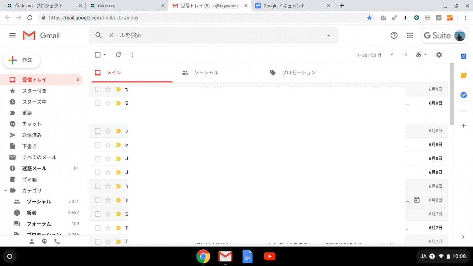Open Gmail settings gear

coord(439,55)
